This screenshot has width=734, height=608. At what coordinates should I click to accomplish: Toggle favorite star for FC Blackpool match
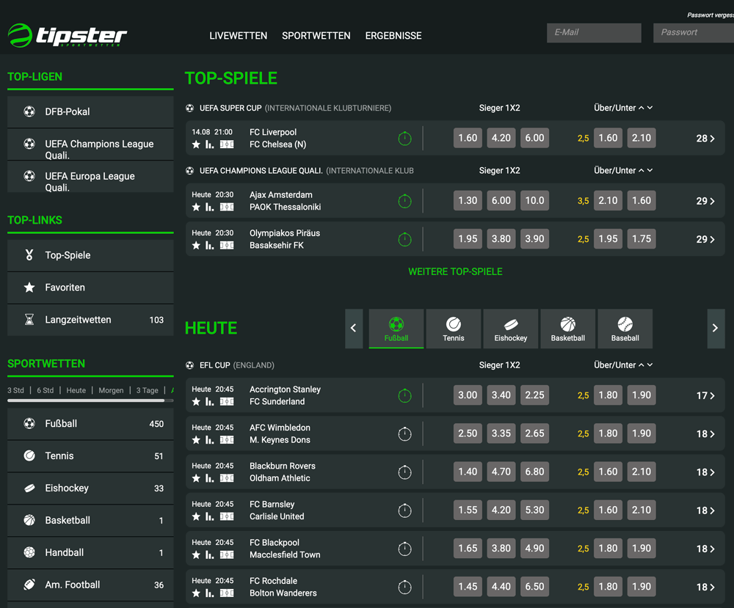(x=196, y=555)
